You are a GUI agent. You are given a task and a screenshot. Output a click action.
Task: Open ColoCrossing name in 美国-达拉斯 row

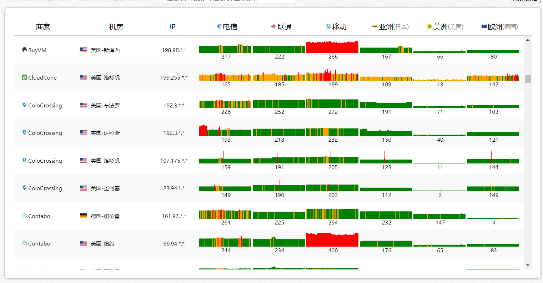(x=45, y=133)
